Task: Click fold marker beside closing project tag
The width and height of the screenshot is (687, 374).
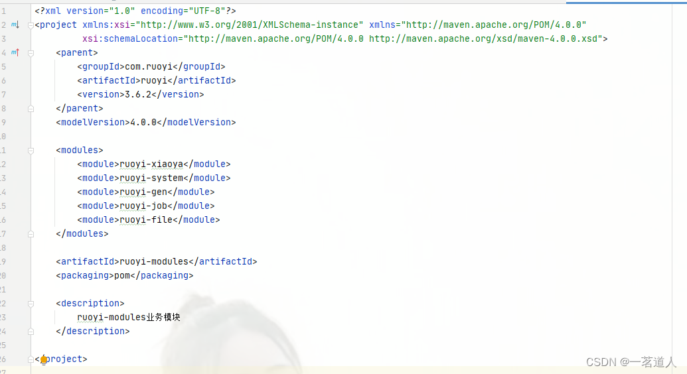Action: [31, 359]
